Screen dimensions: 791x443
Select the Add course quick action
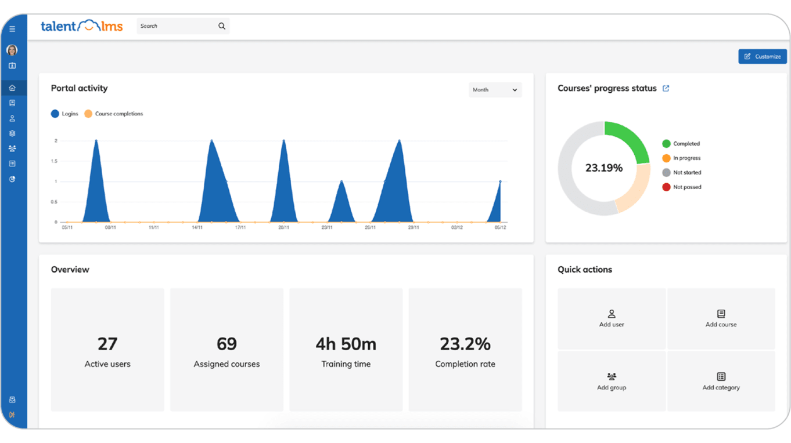721,318
